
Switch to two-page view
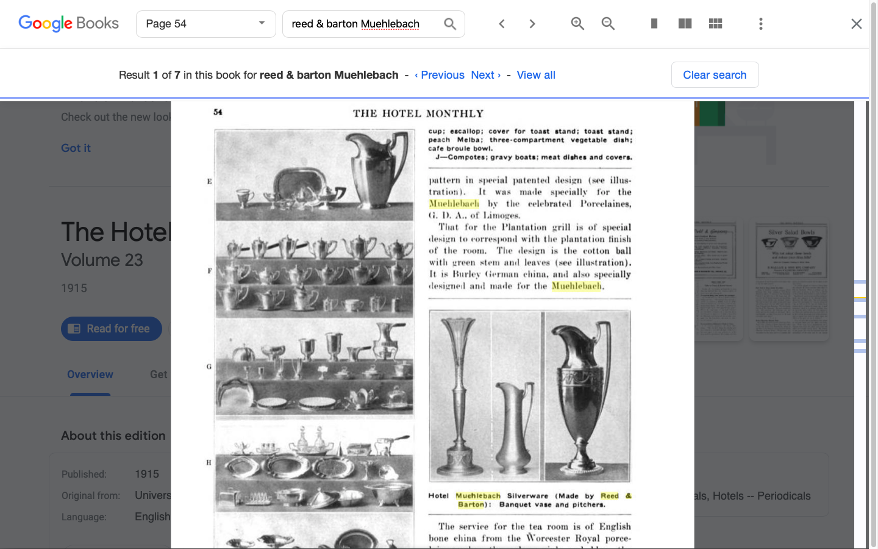click(x=685, y=24)
